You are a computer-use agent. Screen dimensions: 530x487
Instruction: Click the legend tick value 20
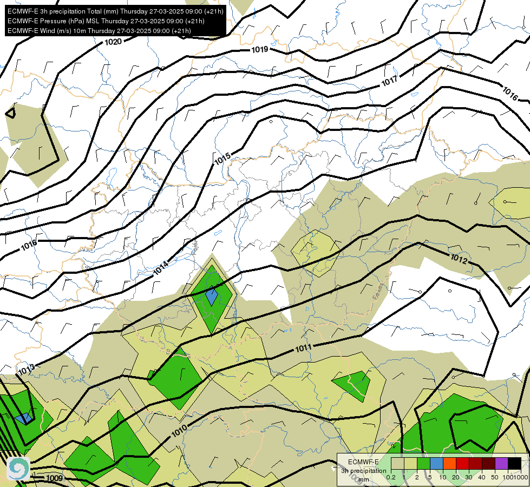(x=456, y=477)
